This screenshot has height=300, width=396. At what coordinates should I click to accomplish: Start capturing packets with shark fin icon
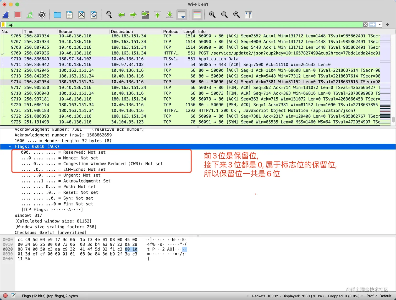(x=6, y=15)
